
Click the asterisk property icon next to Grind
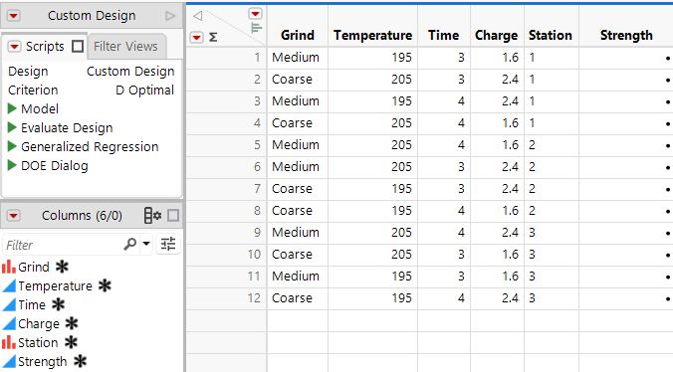pyautogui.click(x=63, y=267)
